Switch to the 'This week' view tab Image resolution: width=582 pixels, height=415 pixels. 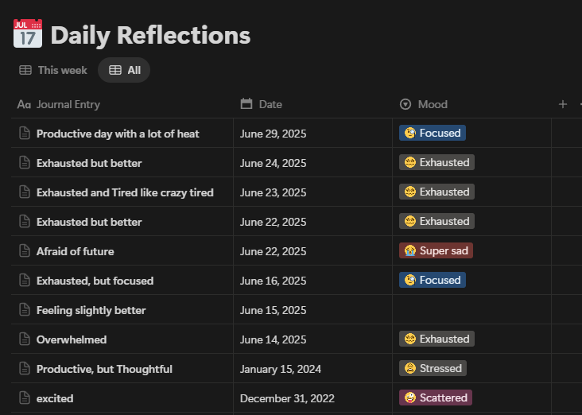(x=53, y=70)
